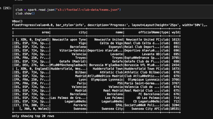The image size is (213, 119).
Task: Click 'Newcastle United FC' official name cell
Action: pyautogui.click(x=143, y=40)
